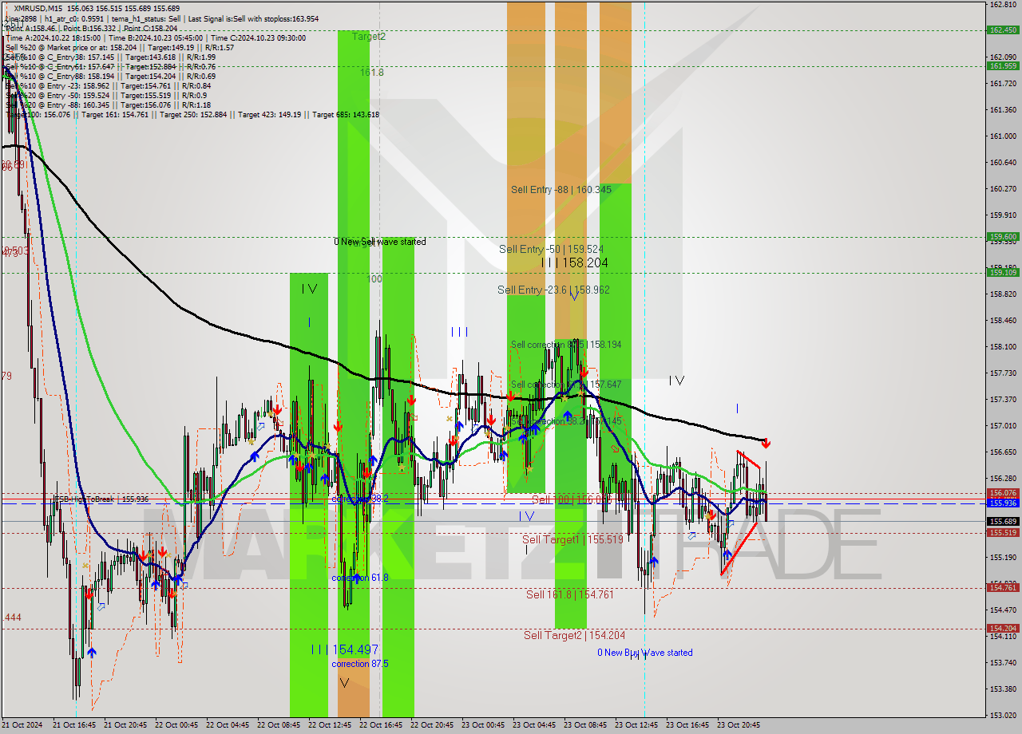This screenshot has width=1022, height=734.
Task: Click the 'Sell Entry -50 | 159.524' label
Action: pyautogui.click(x=551, y=249)
